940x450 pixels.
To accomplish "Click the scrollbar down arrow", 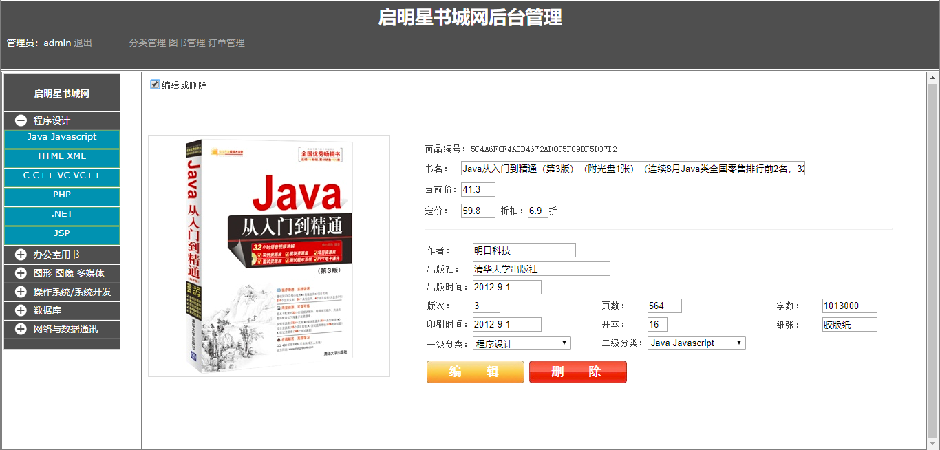I will tap(933, 444).
